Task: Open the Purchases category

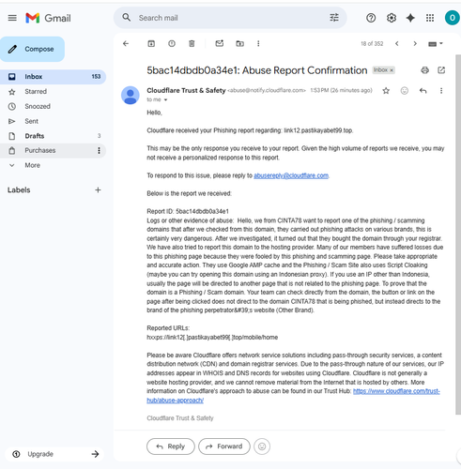Action: (40, 150)
